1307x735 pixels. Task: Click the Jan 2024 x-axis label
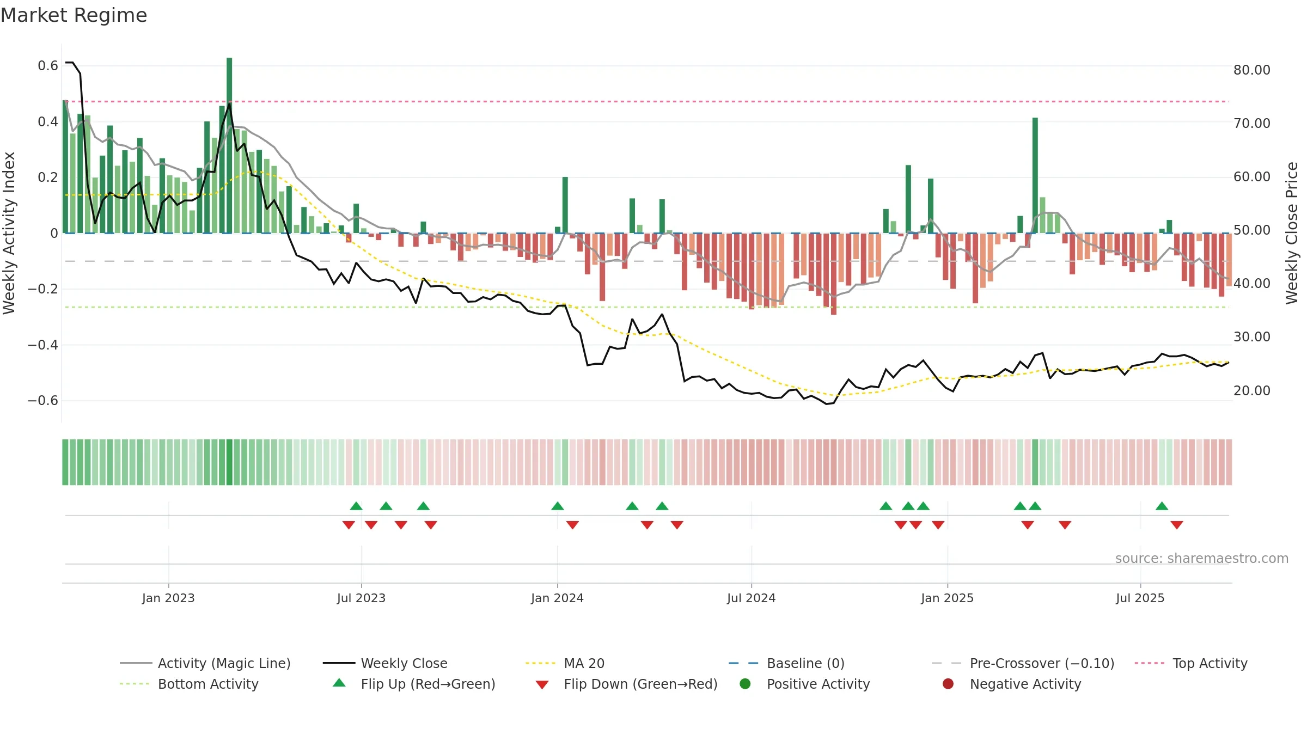tap(557, 598)
